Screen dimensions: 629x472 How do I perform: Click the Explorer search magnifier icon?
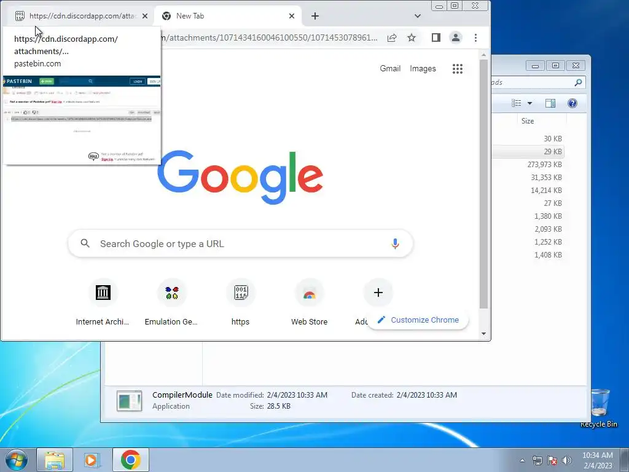(x=578, y=82)
